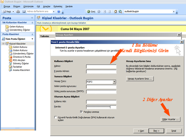Open the Görünüm menu
This screenshot has width=186, height=137.
[x=28, y=6]
